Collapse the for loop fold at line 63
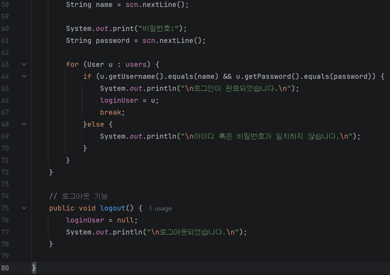Image resolution: width=390 pixels, height=275 pixels. point(24,65)
